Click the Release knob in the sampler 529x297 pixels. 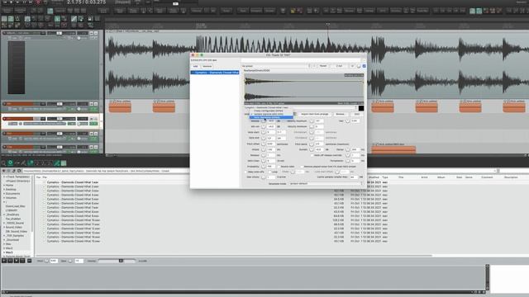[263, 155]
